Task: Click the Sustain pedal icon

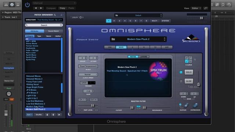Action: 186,105
